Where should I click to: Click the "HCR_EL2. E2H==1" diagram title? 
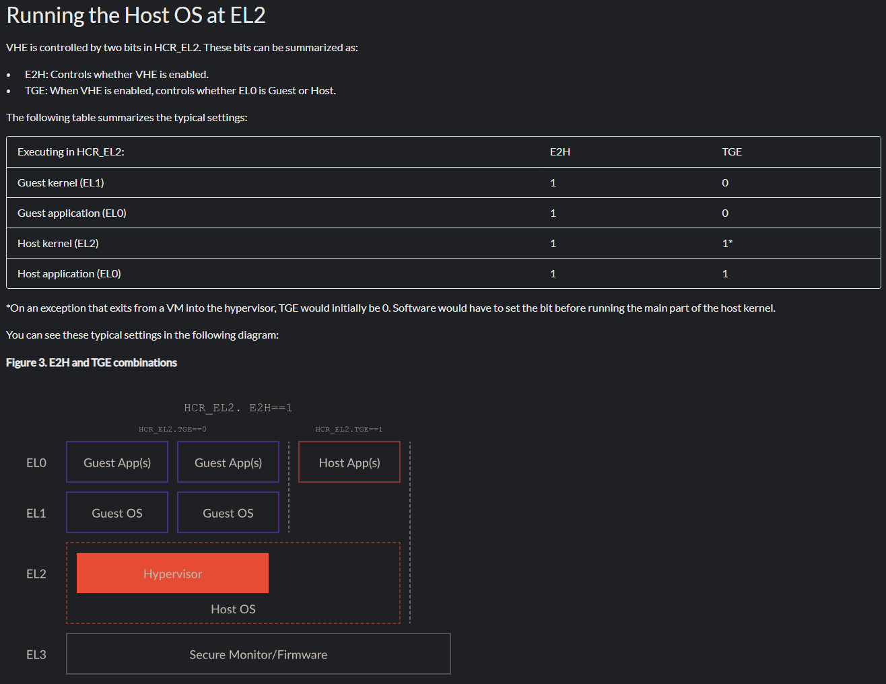tap(238, 408)
